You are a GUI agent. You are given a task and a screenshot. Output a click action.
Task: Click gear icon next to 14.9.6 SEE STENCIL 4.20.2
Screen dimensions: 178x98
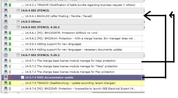coord(6,27)
